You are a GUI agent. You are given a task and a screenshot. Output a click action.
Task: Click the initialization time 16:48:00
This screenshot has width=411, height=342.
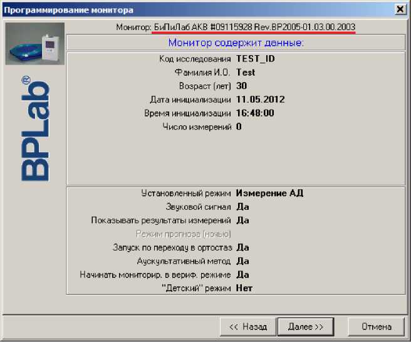(256, 113)
